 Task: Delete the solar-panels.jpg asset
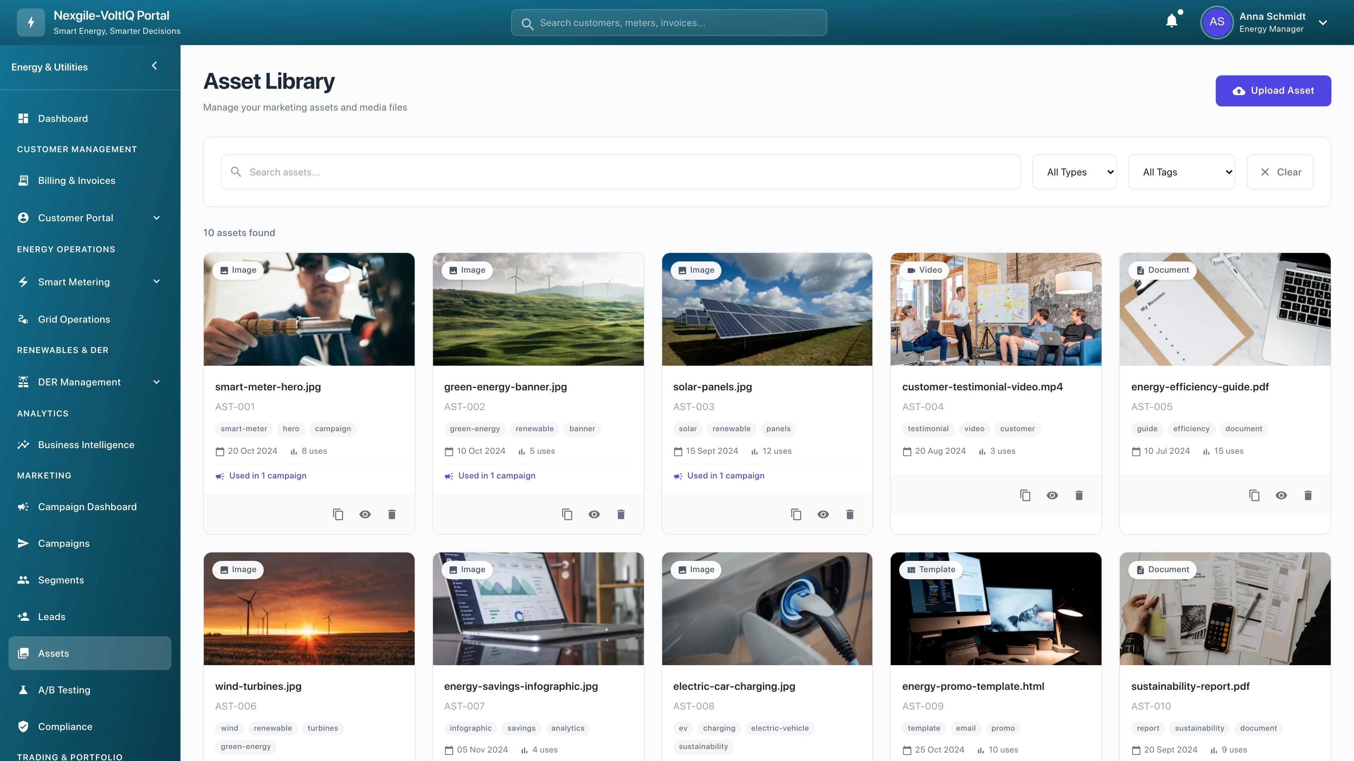[850, 514]
